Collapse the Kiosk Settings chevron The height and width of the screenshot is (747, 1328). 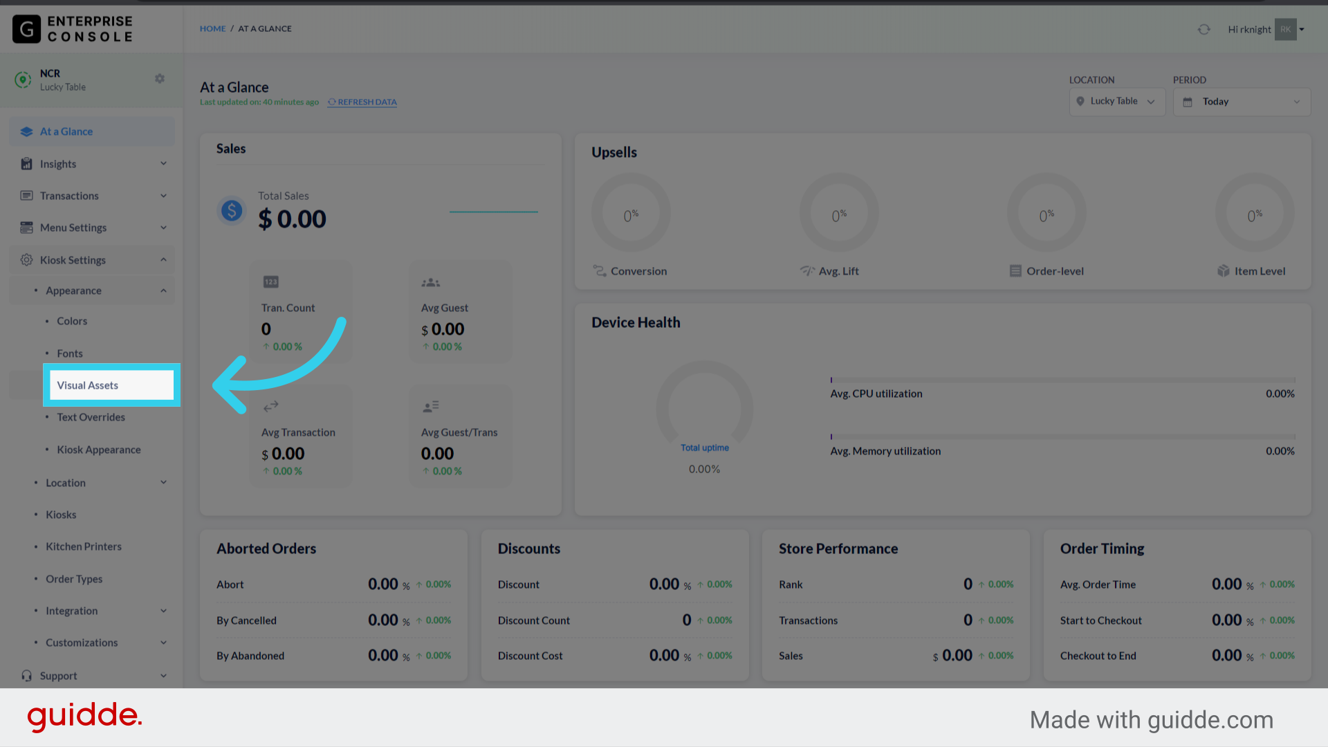164,260
